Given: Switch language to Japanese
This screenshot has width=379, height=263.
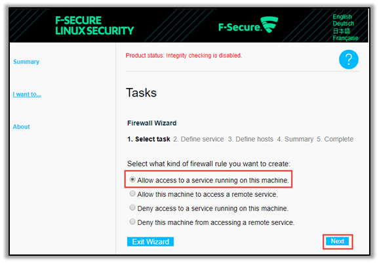Looking at the screenshot, I should 341,31.
